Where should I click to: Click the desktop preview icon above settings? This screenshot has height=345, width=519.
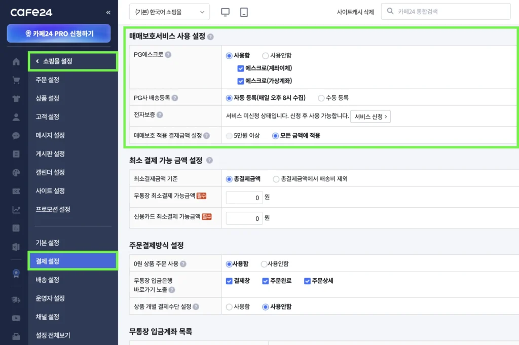coord(225,11)
